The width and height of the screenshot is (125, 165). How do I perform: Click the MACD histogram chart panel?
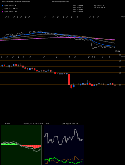(21, 145)
